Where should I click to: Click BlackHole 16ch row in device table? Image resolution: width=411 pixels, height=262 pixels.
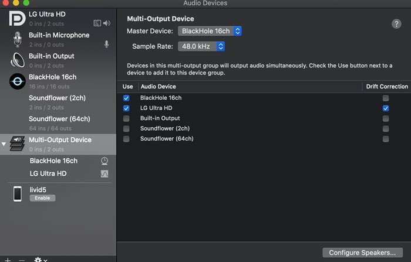point(264,98)
